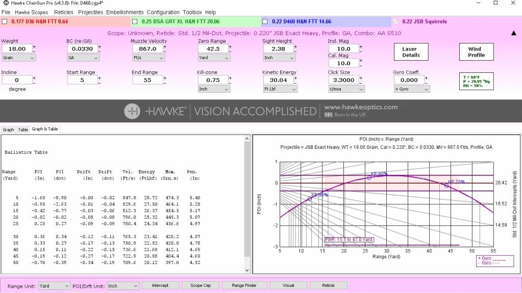
Task: Open the Kill-zone unit dropdown
Action: click(x=214, y=89)
